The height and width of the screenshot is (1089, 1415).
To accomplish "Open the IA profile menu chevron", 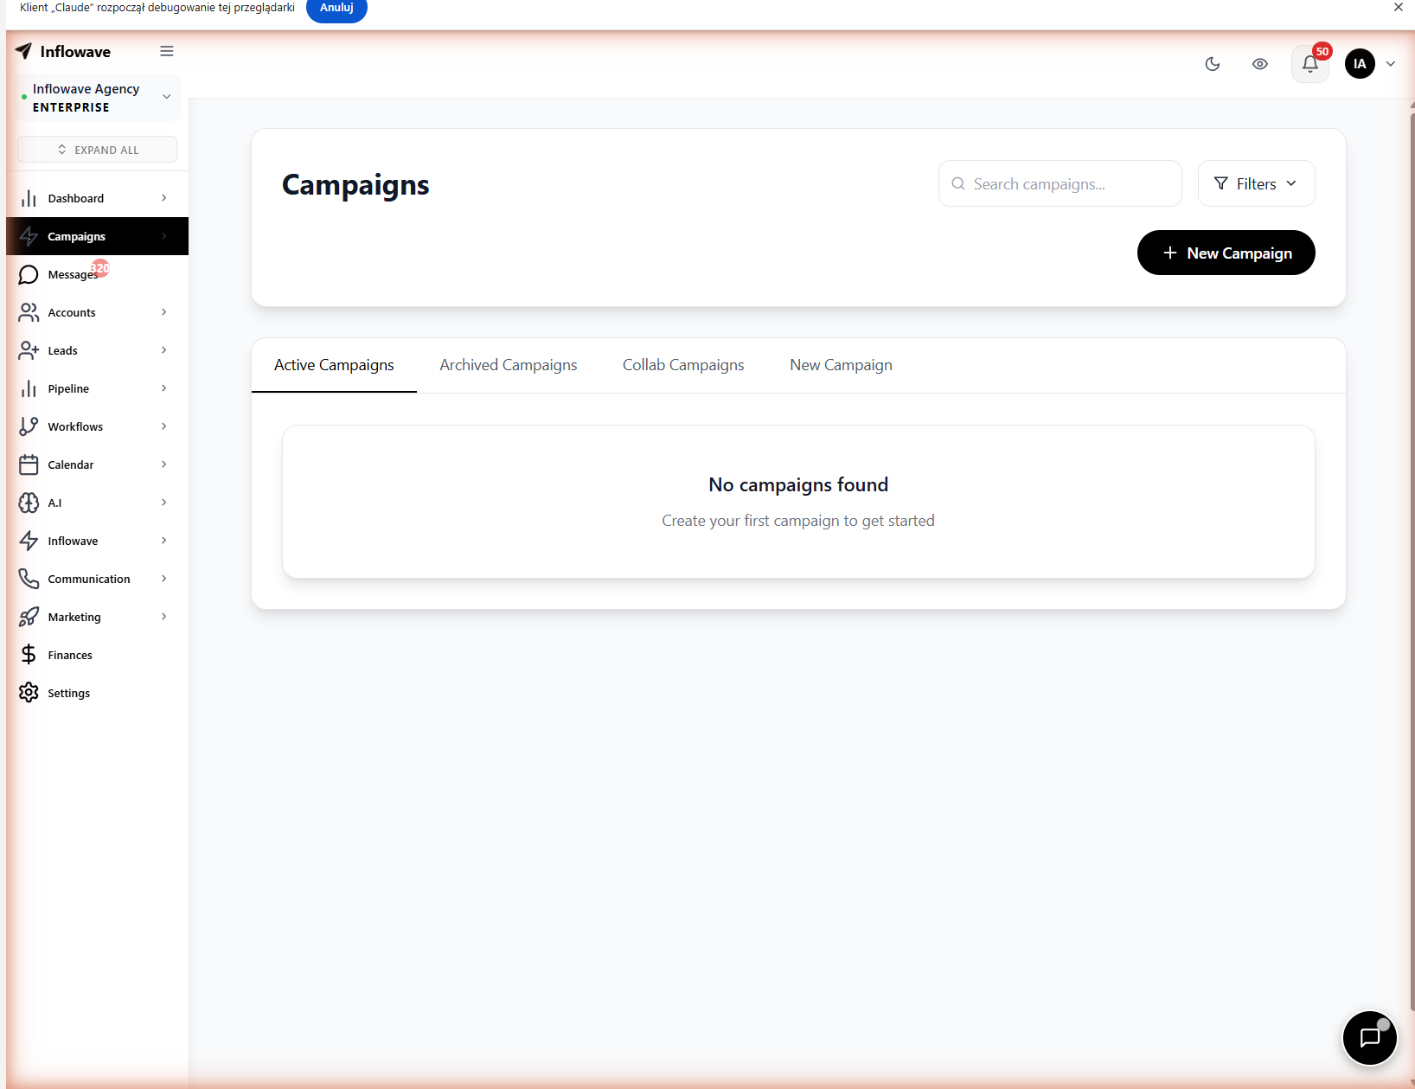I will [1391, 63].
